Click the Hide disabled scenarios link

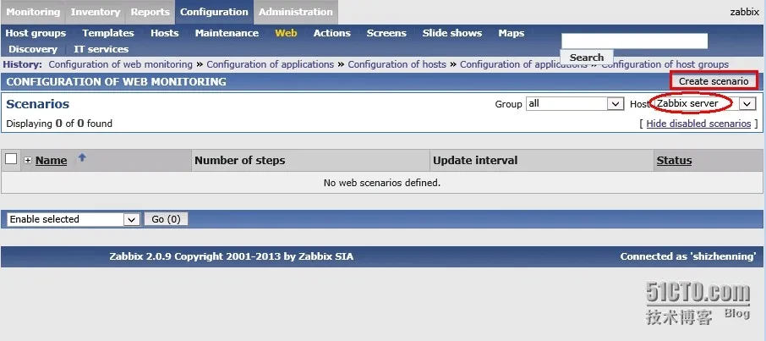(698, 124)
